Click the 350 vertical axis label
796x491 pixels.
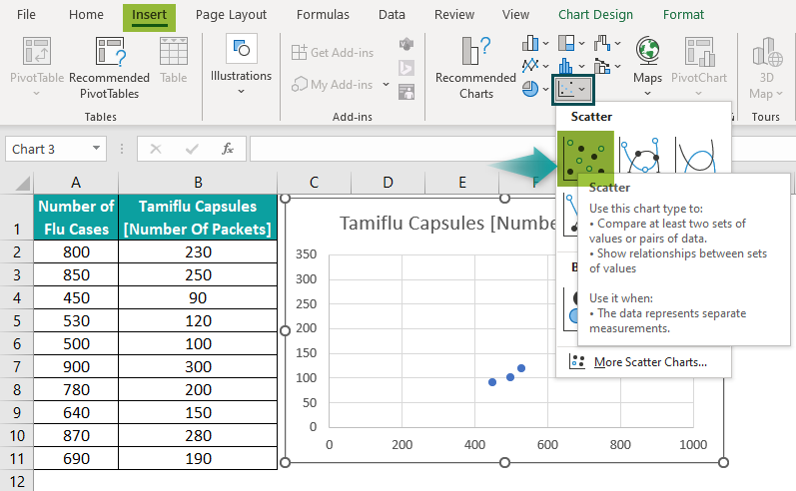(x=306, y=254)
